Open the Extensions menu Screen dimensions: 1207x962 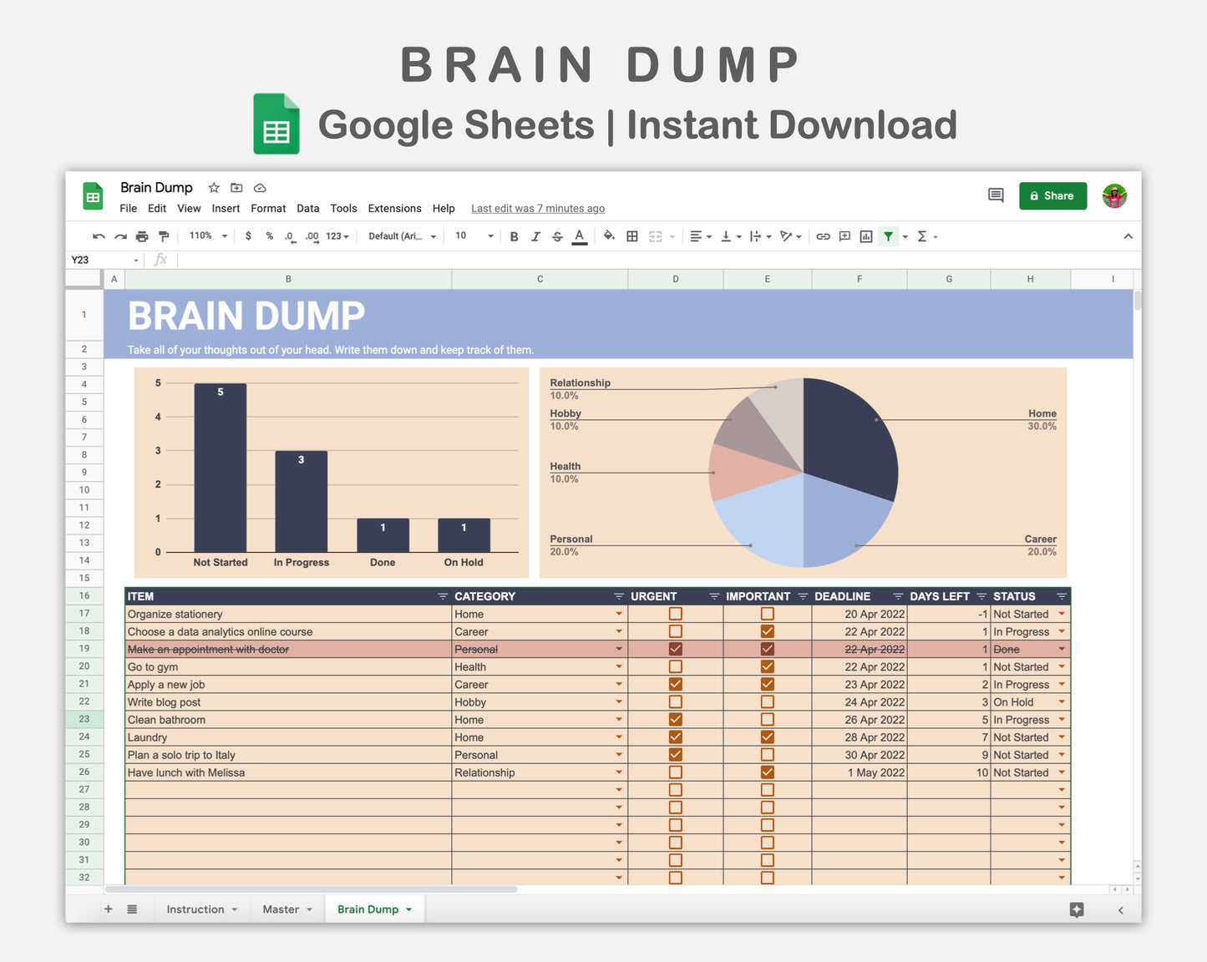click(x=394, y=208)
